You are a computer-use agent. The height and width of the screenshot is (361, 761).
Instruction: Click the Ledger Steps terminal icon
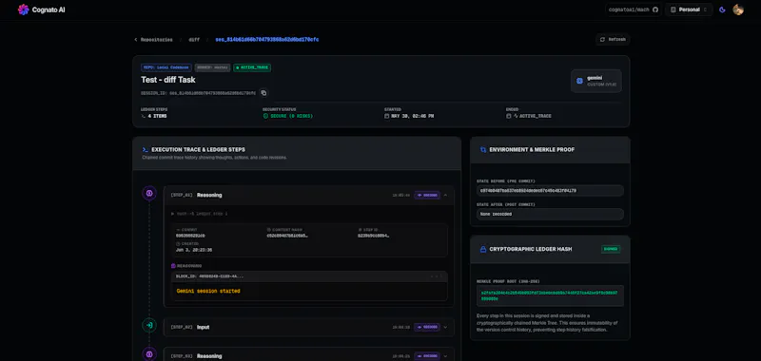pos(144,116)
